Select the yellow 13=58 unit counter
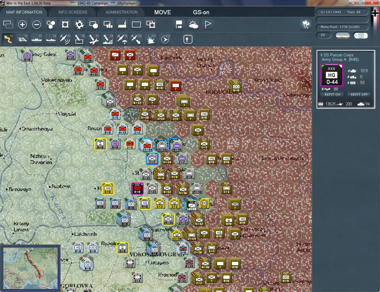Viewport: 380px width, 292px height. pos(177,234)
